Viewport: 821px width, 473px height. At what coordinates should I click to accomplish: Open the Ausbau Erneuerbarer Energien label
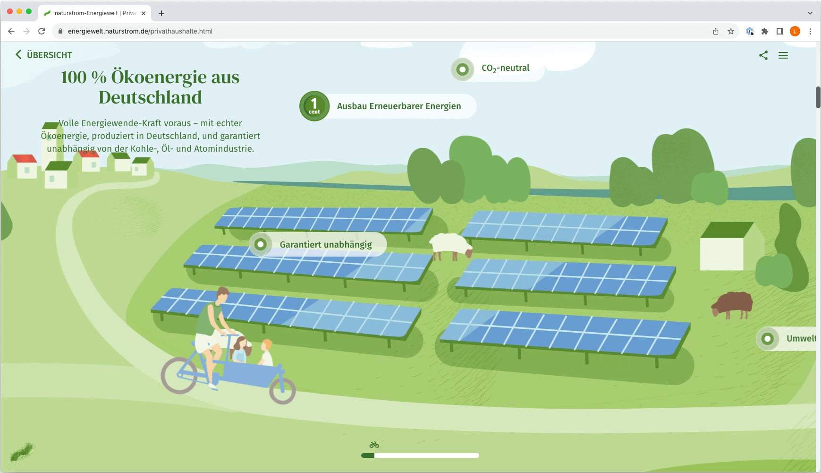398,106
